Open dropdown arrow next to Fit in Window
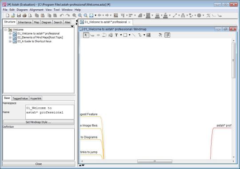The height and width of the screenshot is (169, 240). point(96,16)
